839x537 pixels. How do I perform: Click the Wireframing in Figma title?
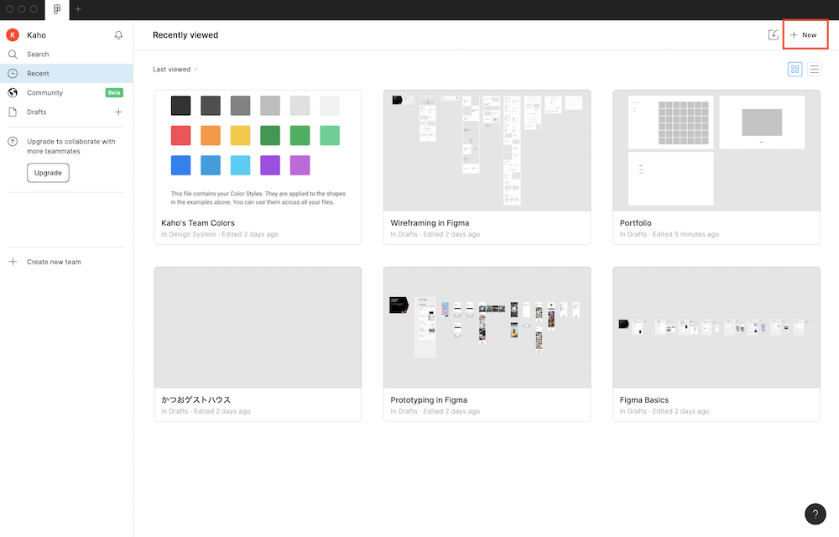[430, 223]
